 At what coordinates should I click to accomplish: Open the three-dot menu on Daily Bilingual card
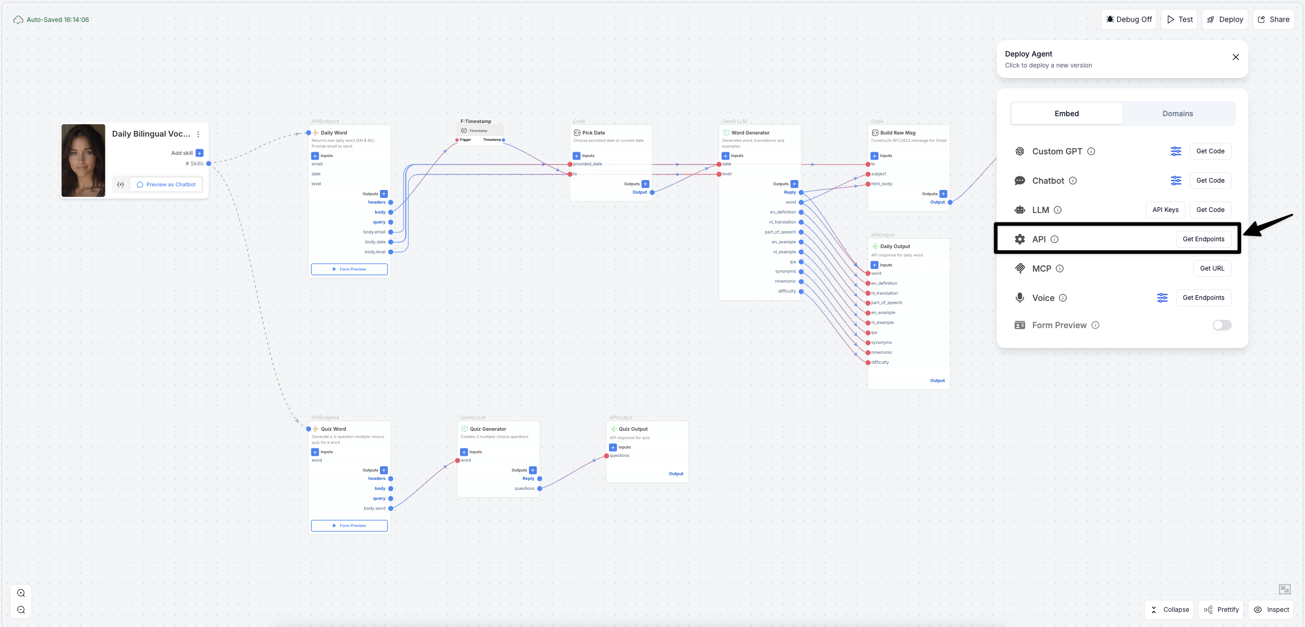click(x=198, y=134)
